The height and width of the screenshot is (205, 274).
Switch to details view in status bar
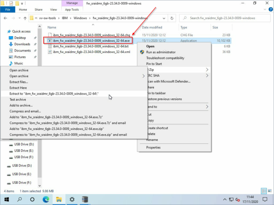click(x=264, y=191)
